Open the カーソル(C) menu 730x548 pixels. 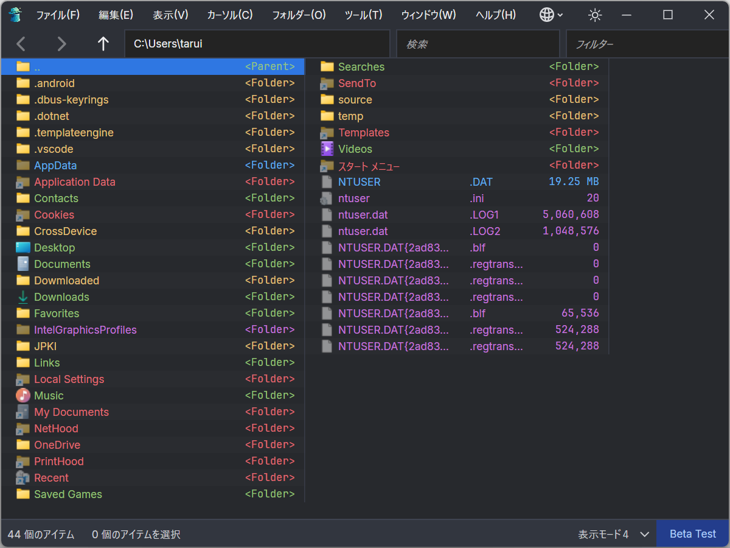(x=229, y=14)
